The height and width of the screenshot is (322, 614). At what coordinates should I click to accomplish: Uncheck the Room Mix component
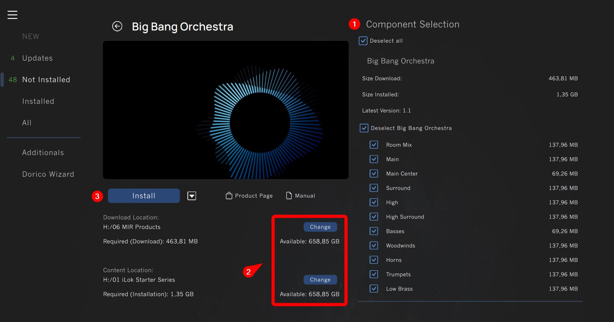coord(374,145)
